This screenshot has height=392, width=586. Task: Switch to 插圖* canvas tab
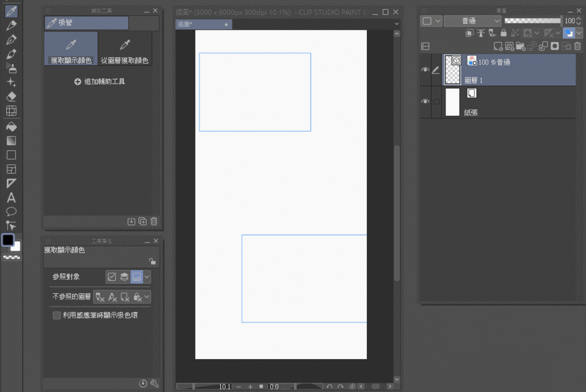[x=204, y=24]
